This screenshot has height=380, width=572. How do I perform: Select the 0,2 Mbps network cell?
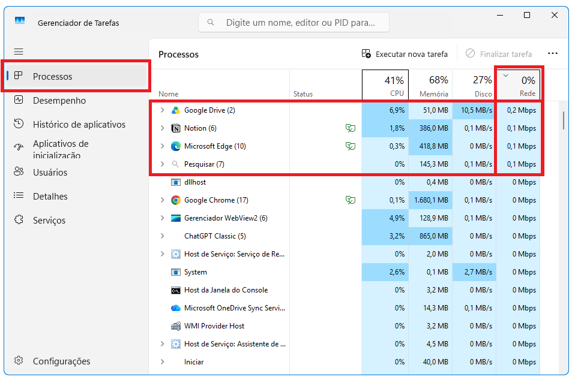tap(518, 110)
